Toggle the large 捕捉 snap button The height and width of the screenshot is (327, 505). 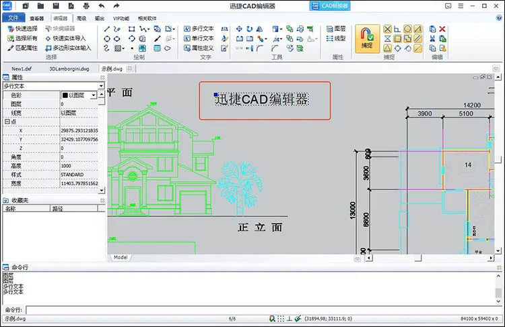point(368,39)
